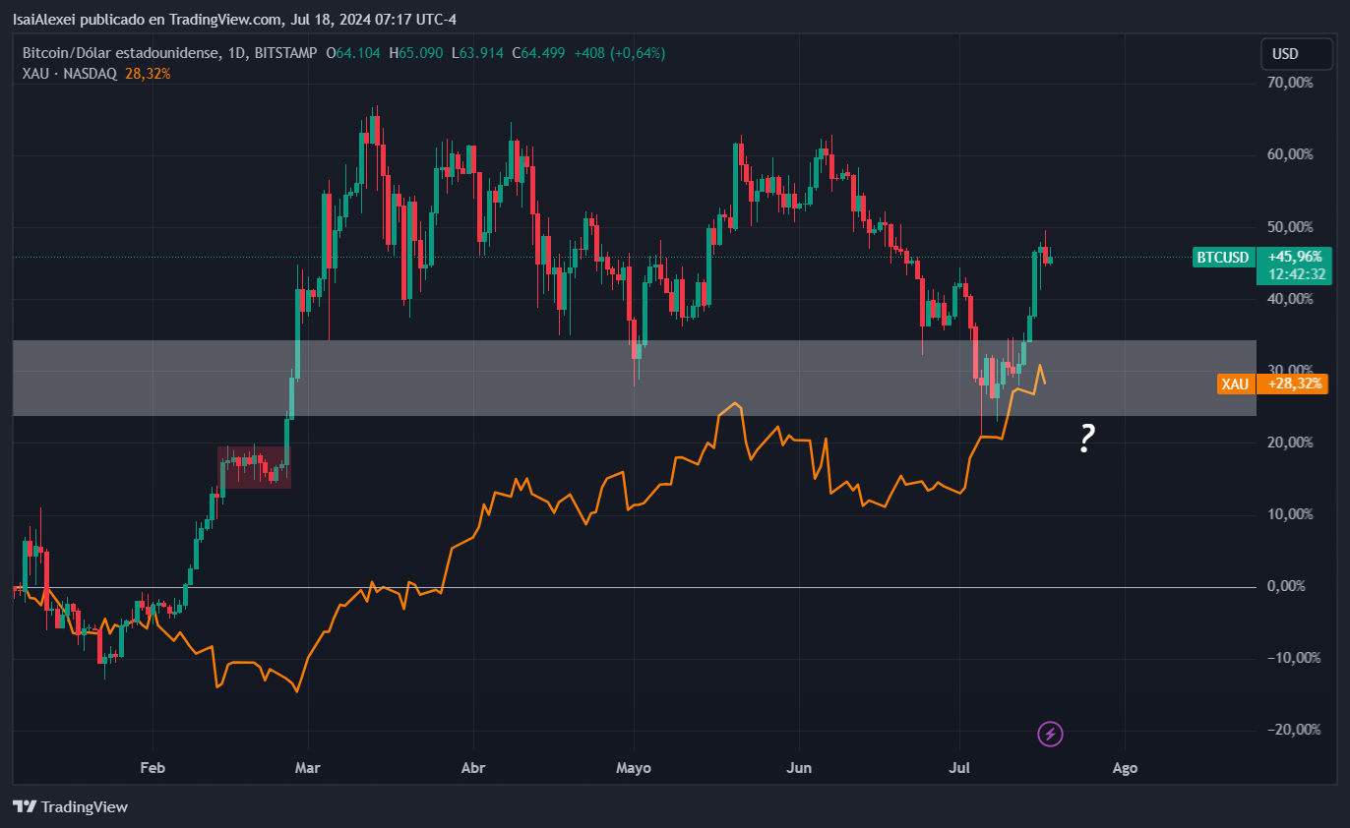Click the IsaiAlexei publication header text
1350x828 pixels.
[x=235, y=20]
